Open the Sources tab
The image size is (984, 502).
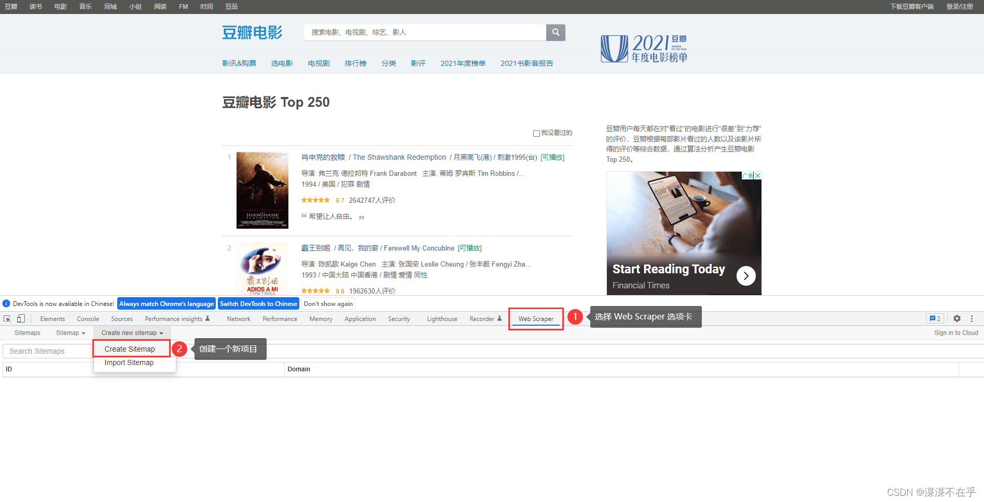[x=122, y=319]
